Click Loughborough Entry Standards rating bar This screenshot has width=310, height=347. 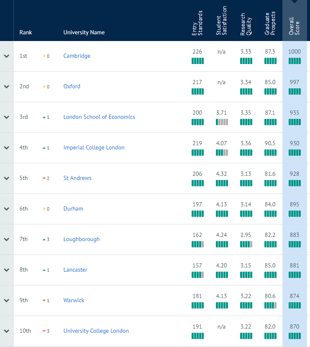tap(198, 244)
